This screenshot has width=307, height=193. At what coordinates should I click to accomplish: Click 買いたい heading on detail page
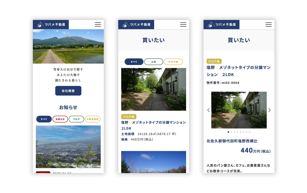click(239, 40)
